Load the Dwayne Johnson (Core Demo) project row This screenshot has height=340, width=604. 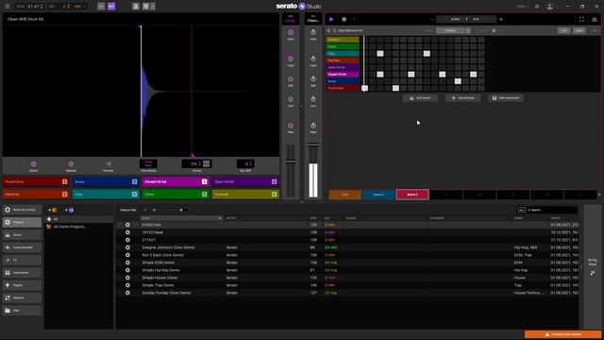(x=347, y=247)
